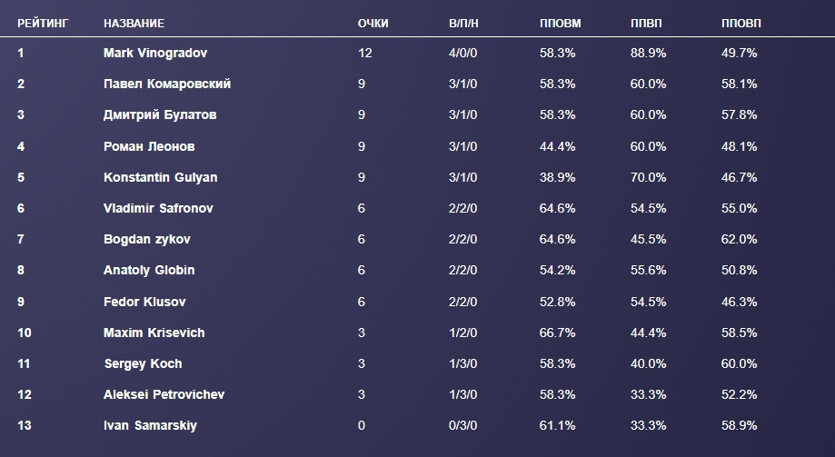This screenshot has width=835, height=457.
Task: Select Bogdan zykov from the list
Action: pyautogui.click(x=147, y=240)
